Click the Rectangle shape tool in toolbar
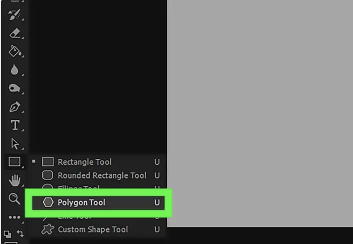This screenshot has width=353, height=244. pos(14,162)
